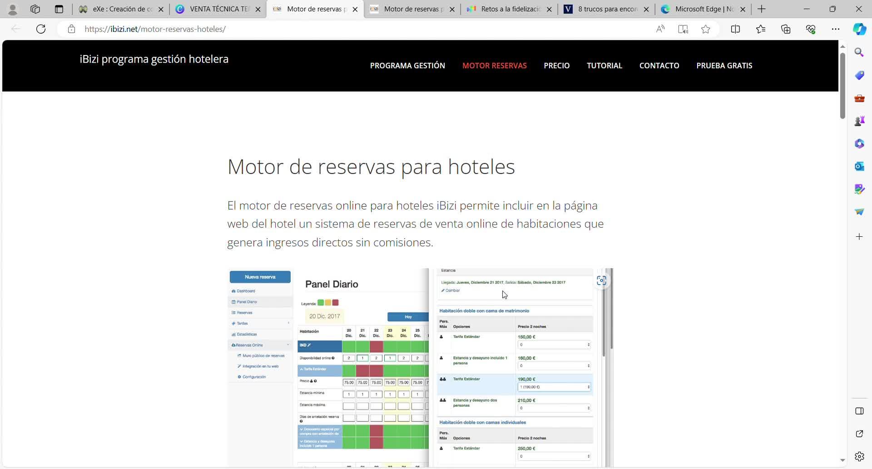
Task: Open Split screen button
Action: [735, 29]
